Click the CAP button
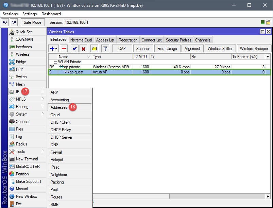This screenshot has width=273, height=208. click(x=122, y=49)
